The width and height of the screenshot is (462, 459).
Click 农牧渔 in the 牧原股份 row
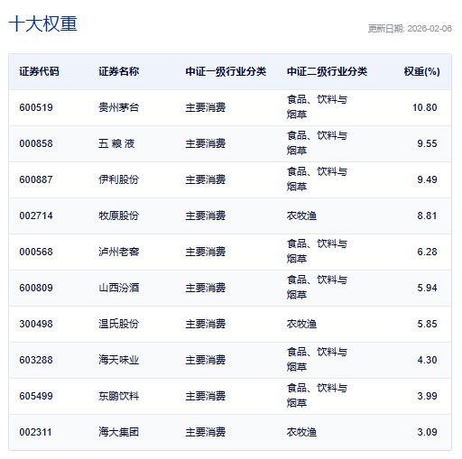click(301, 216)
